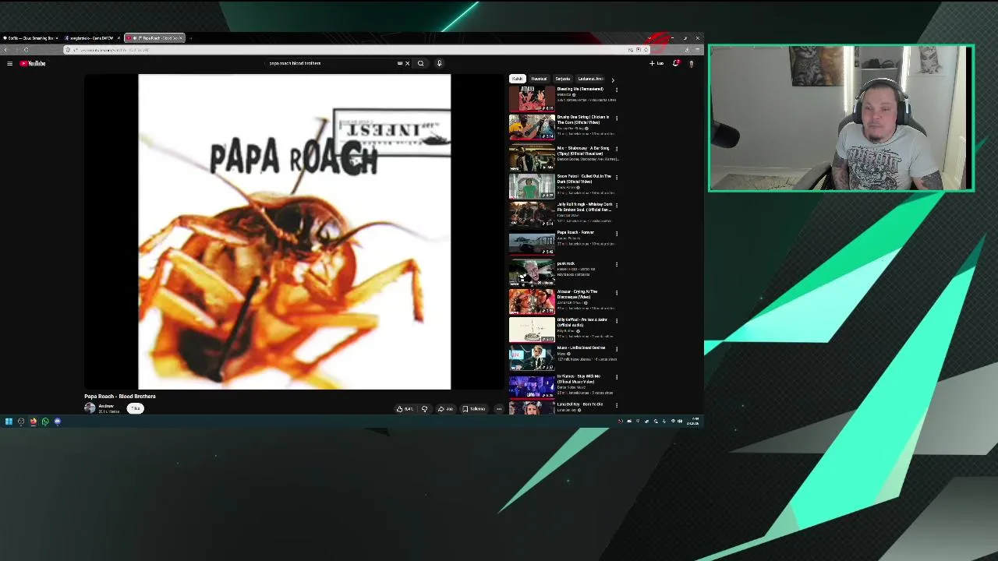Screen dimensions: 998x561
Task: Open the YouTube notifications bell
Action: pyautogui.click(x=676, y=63)
